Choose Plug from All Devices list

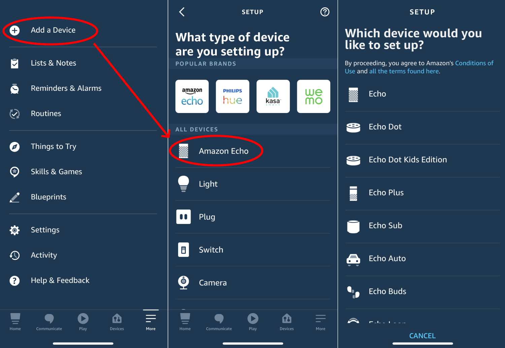click(207, 217)
